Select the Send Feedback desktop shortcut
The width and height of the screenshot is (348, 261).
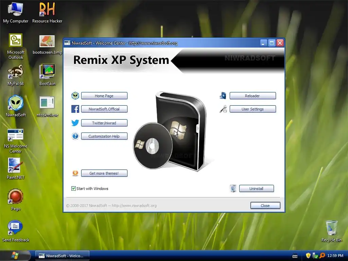coord(16,231)
